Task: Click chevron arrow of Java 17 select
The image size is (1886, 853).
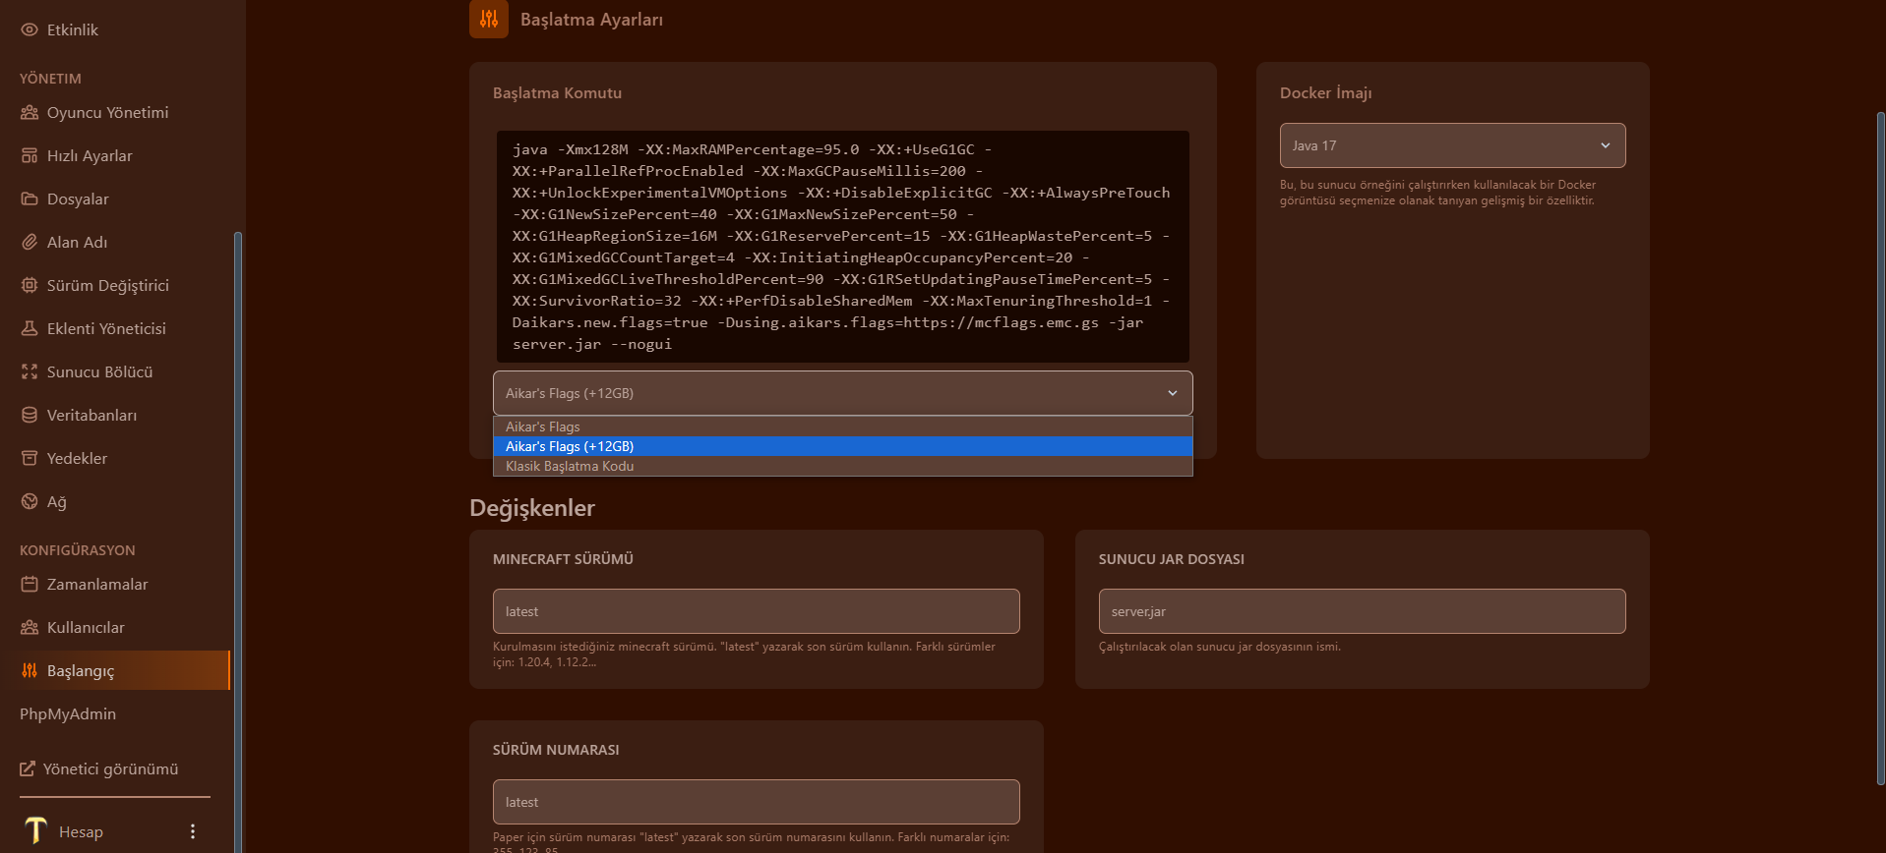Action: [1606, 145]
